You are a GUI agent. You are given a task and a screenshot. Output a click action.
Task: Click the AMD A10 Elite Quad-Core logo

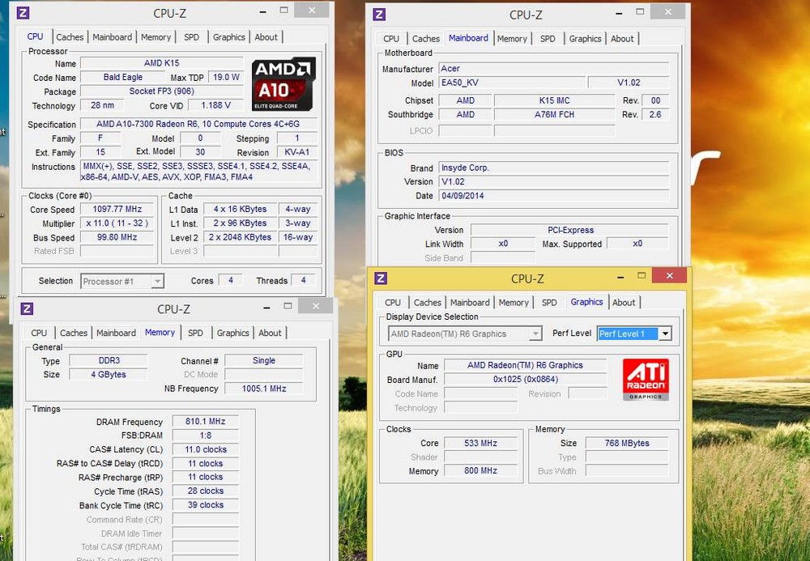[x=283, y=83]
